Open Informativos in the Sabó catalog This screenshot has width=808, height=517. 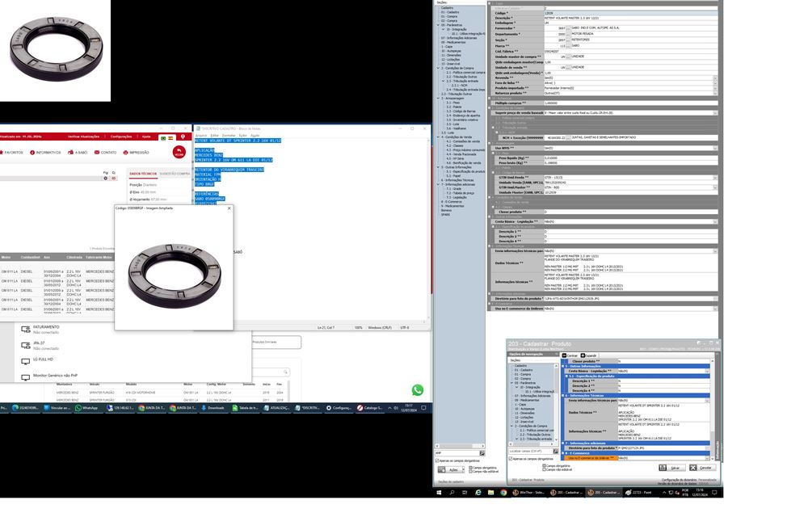45,153
